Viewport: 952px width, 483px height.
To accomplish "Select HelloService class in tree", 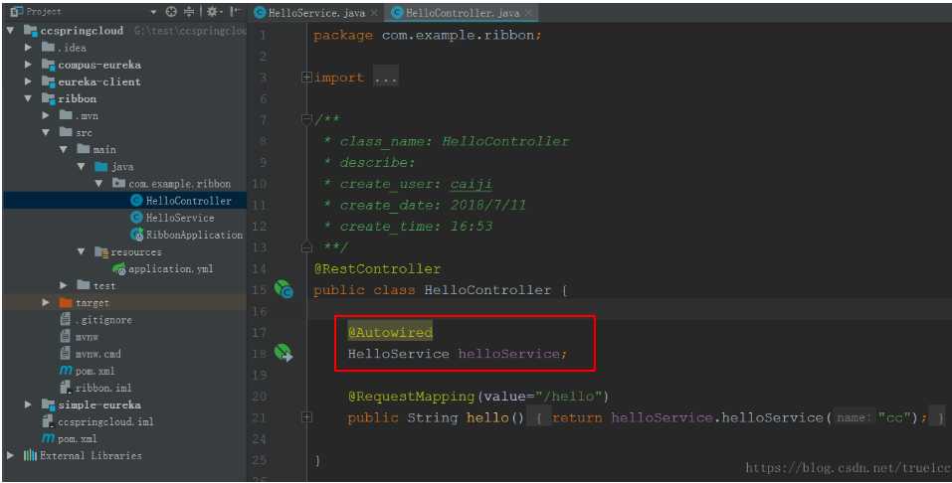I will coord(180,218).
